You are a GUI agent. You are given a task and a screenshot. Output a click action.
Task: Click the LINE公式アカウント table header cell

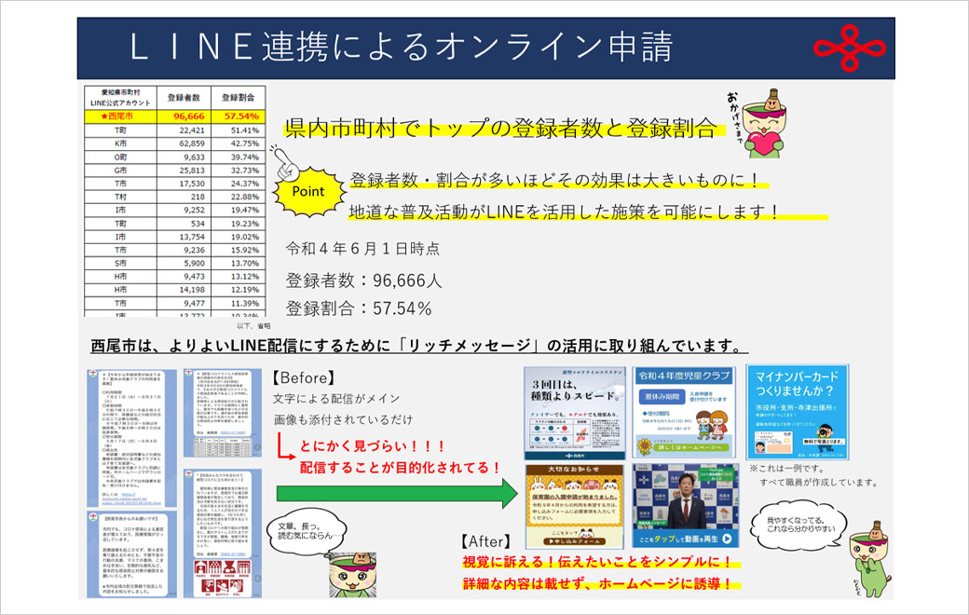point(120,98)
